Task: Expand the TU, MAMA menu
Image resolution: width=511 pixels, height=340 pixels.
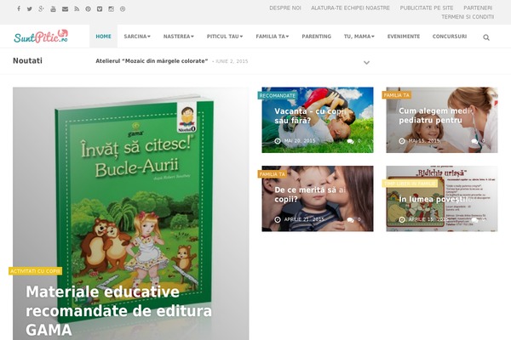Action: 359,37
